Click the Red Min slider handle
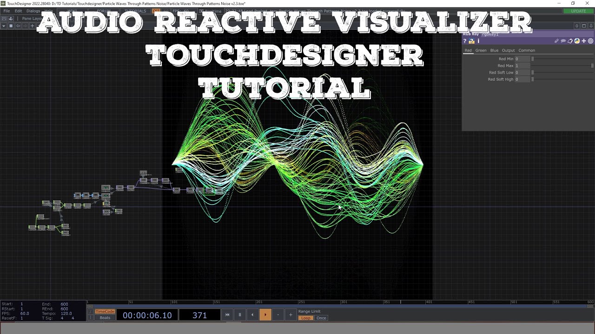Image resolution: width=595 pixels, height=334 pixels. pos(533,59)
